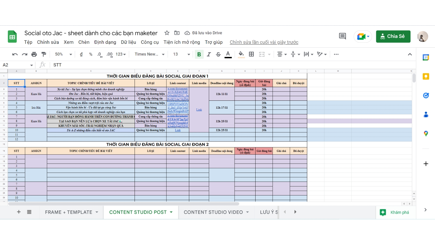
Task: Expand the name box dropdown
Action: point(32,65)
